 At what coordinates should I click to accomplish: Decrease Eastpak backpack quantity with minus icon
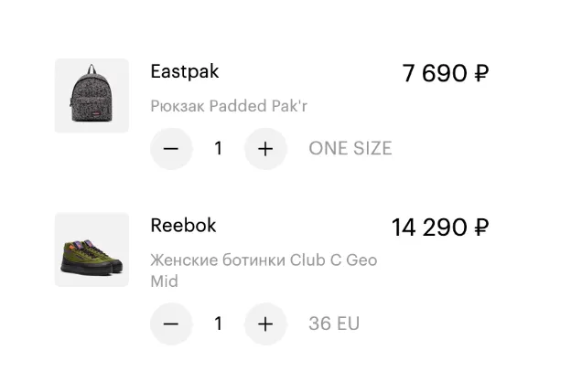tap(171, 148)
